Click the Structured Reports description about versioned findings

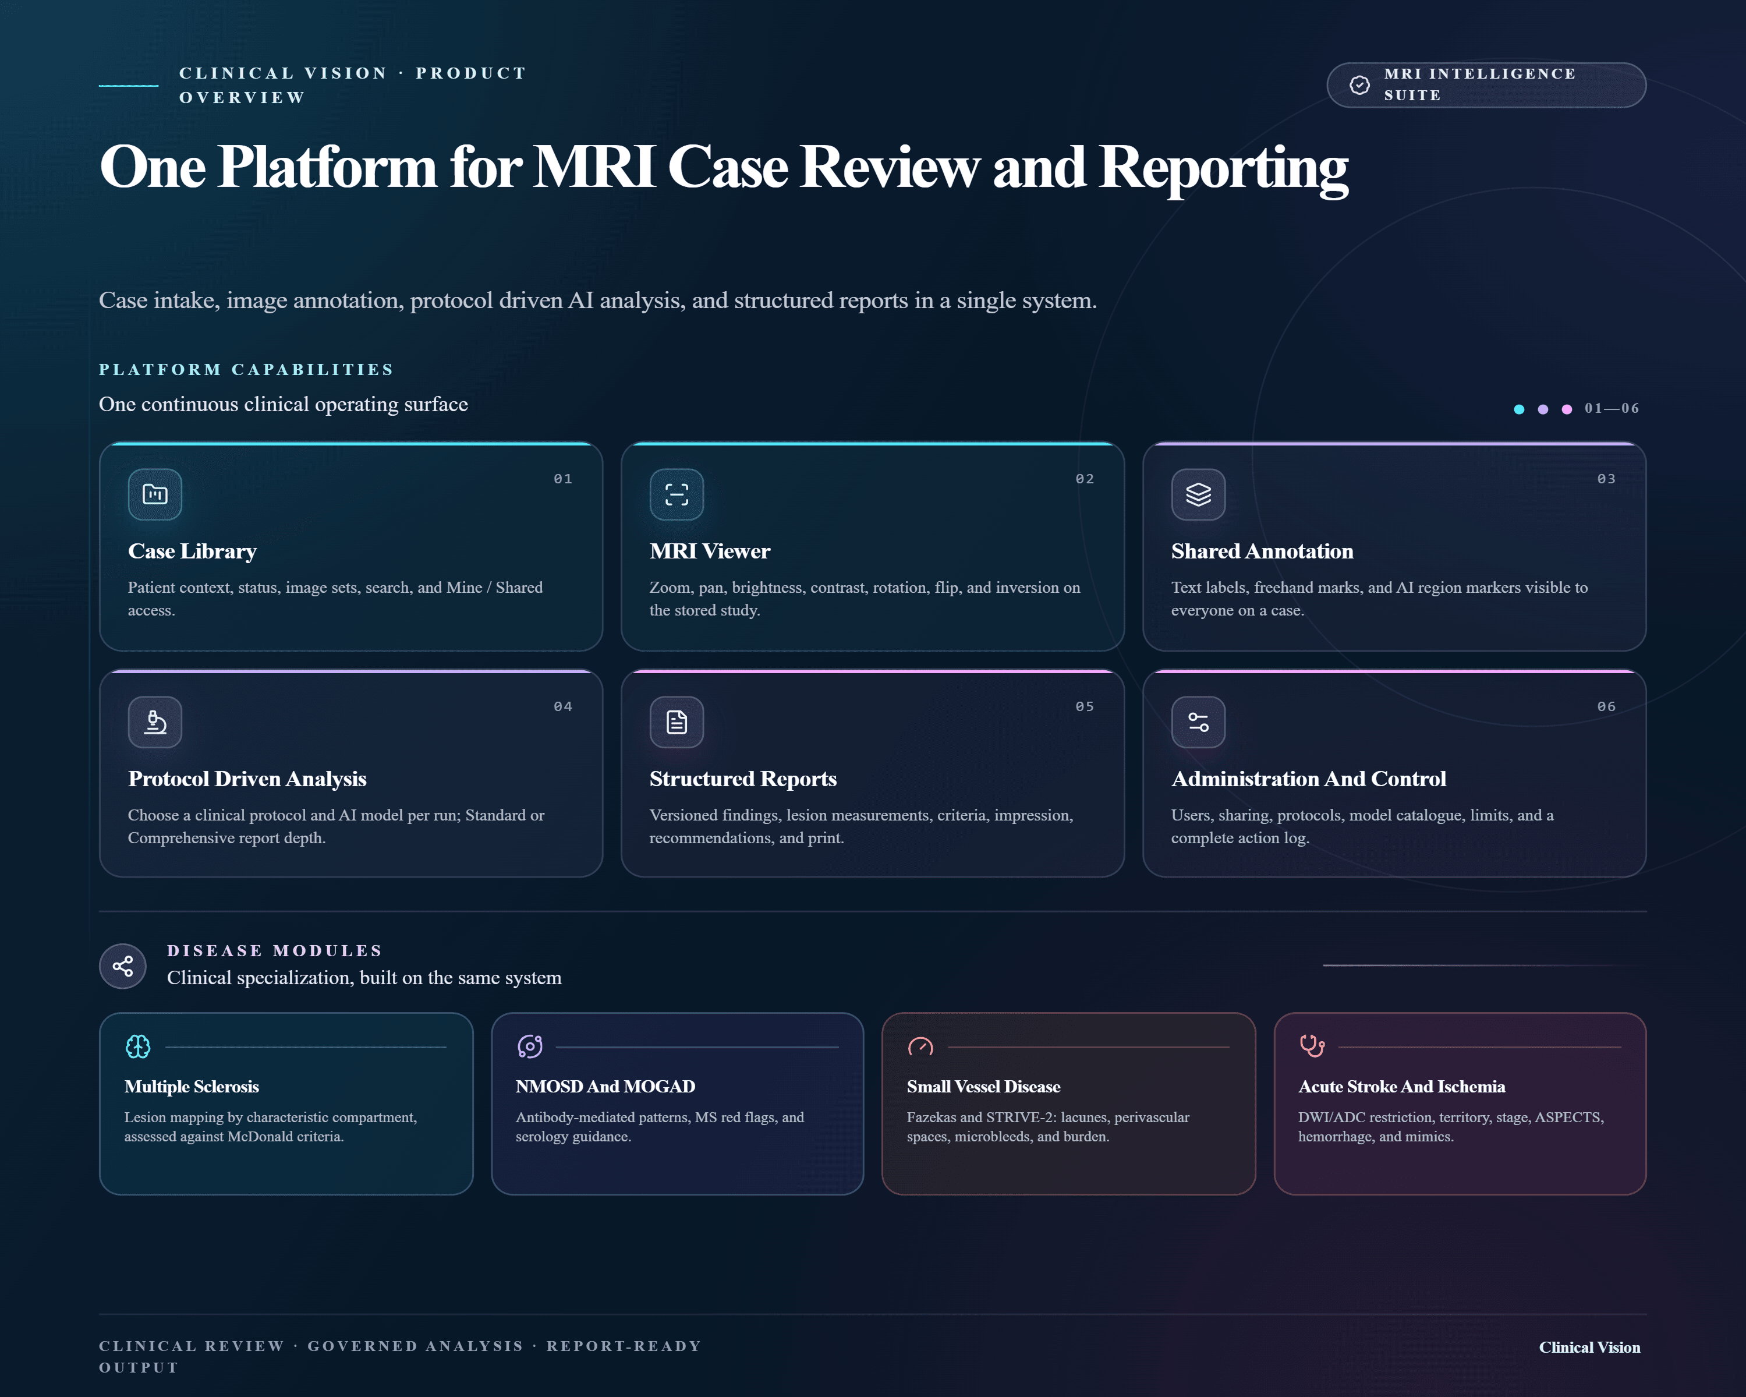point(861,826)
